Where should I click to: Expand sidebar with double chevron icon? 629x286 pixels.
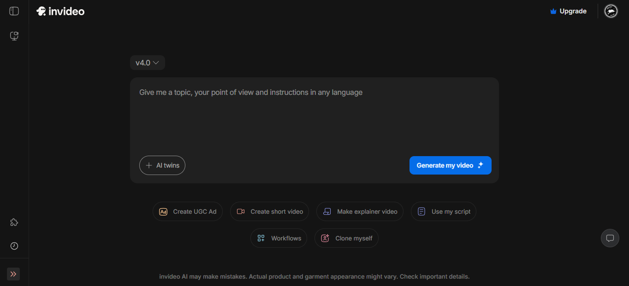[13, 274]
